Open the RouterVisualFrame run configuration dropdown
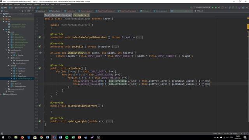This screenshot has width=249, height=140. pyautogui.click(x=202, y=8)
